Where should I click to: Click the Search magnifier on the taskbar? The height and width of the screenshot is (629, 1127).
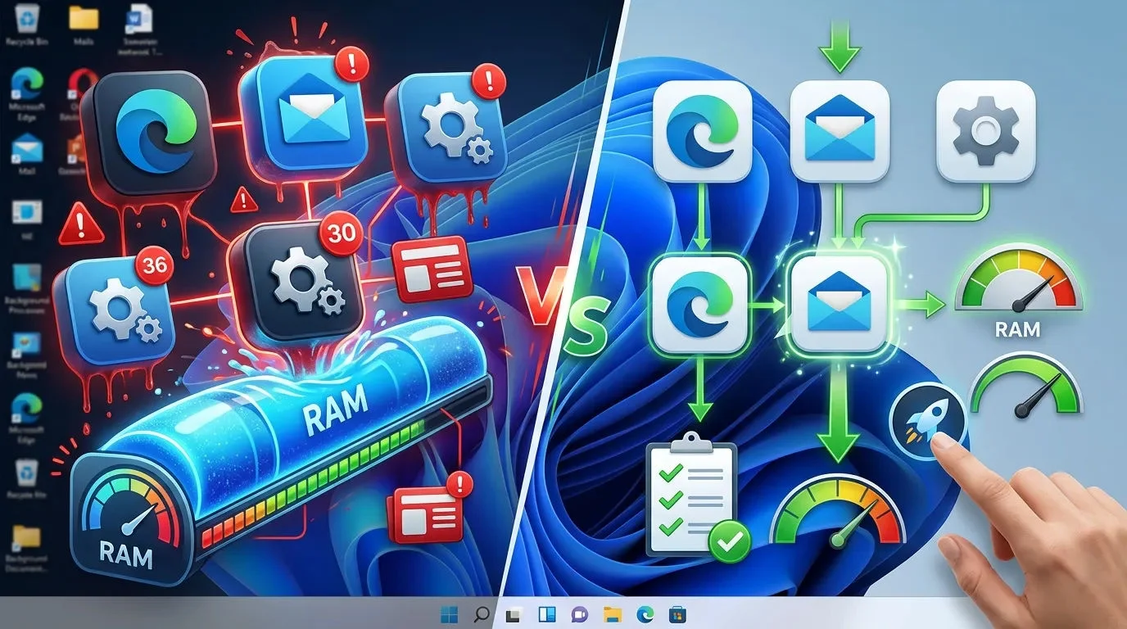coord(482,613)
